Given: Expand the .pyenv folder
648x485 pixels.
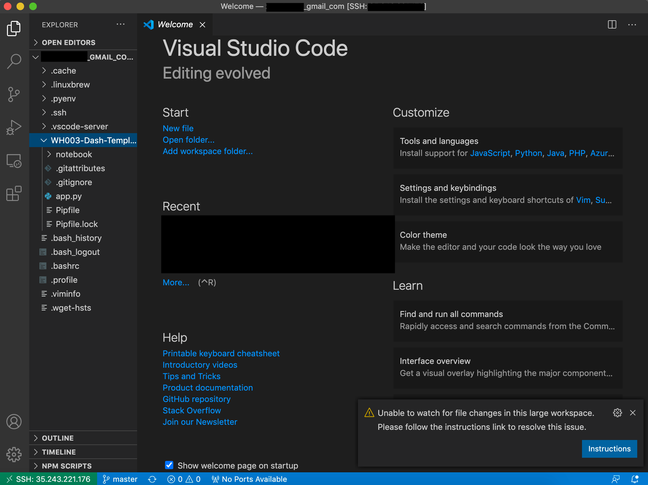Looking at the screenshot, I should pyautogui.click(x=83, y=99).
